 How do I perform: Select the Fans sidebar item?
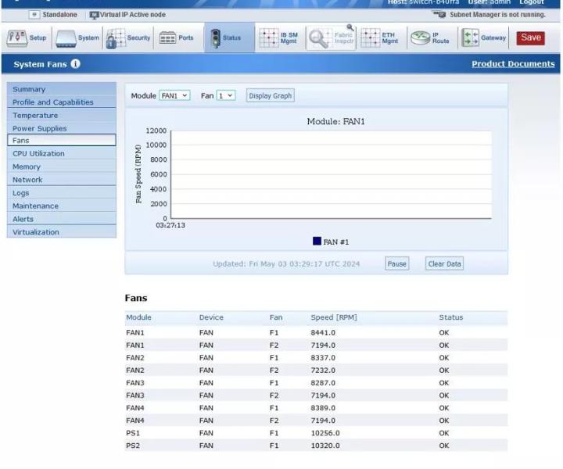click(62, 140)
